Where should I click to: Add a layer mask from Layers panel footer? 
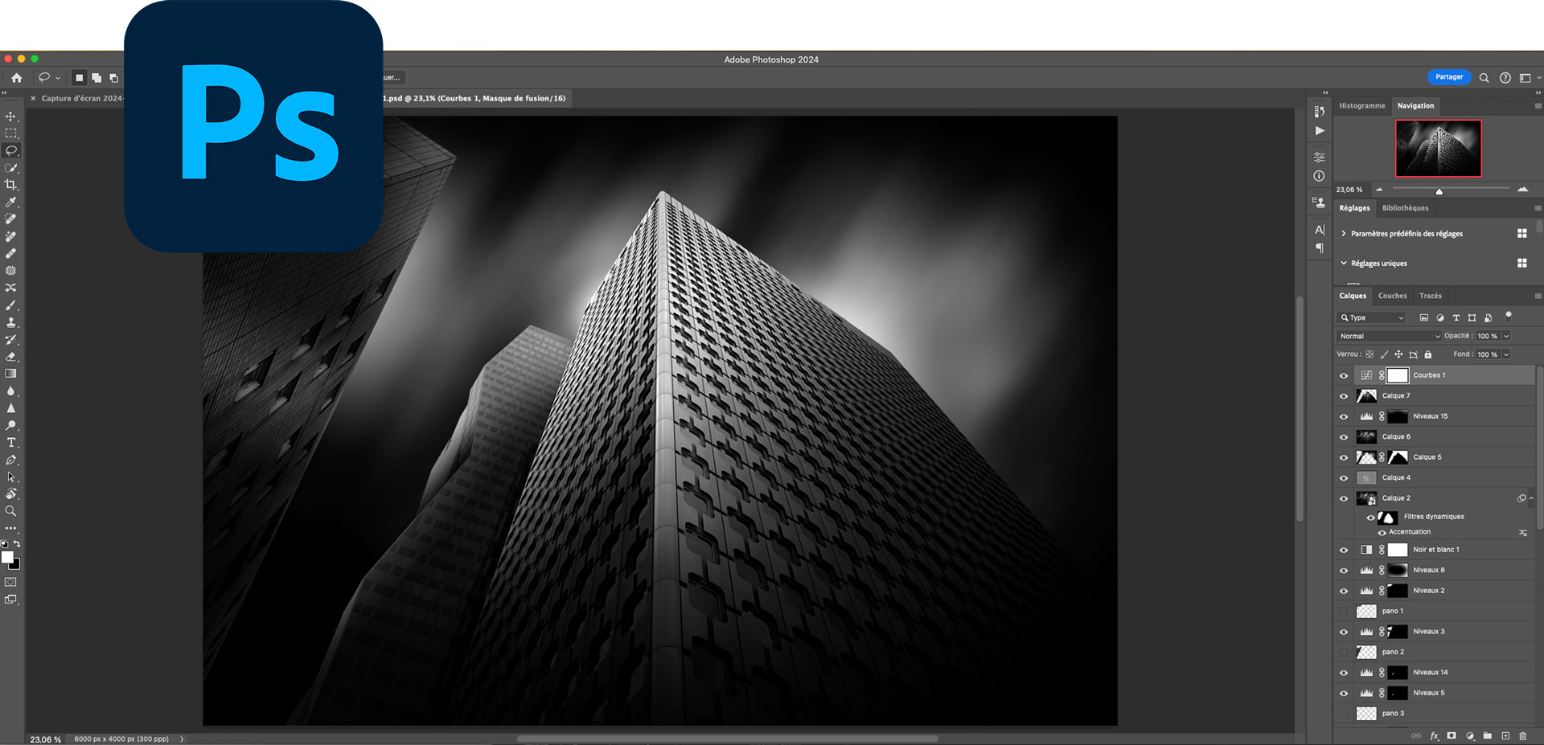coord(1452,735)
